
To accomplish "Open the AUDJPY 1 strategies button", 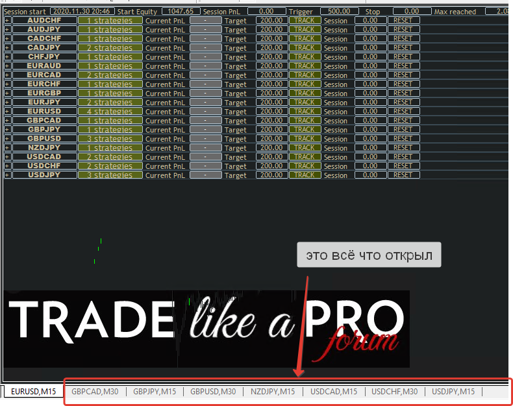I will (x=110, y=30).
